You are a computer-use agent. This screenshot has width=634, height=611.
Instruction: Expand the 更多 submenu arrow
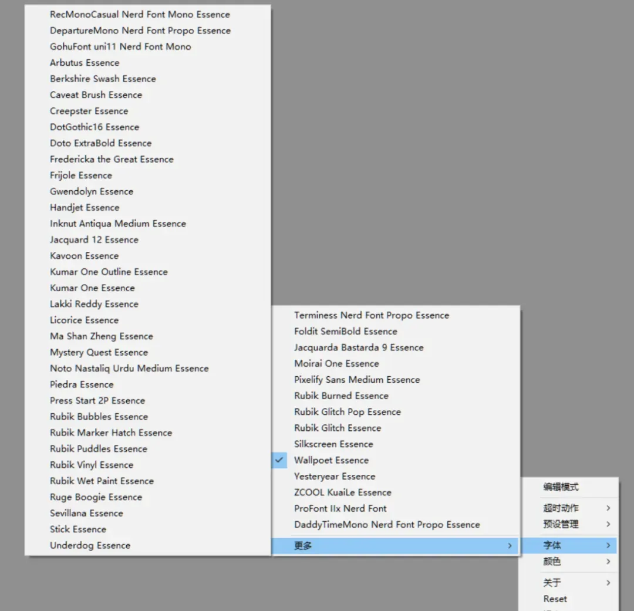point(510,546)
